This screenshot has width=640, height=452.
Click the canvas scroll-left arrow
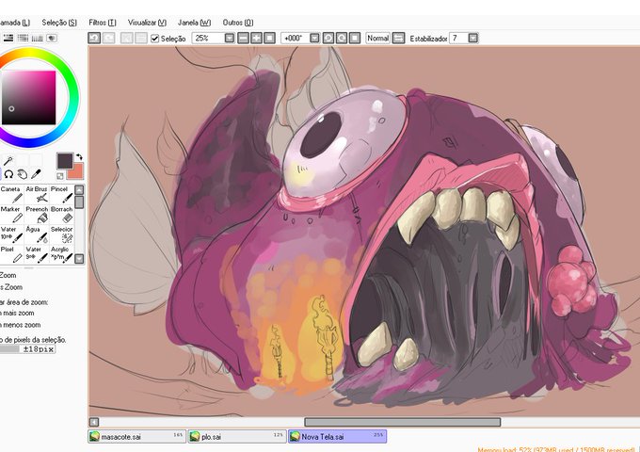(94, 422)
